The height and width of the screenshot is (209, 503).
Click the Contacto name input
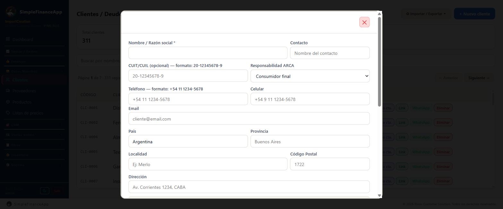[330, 53]
